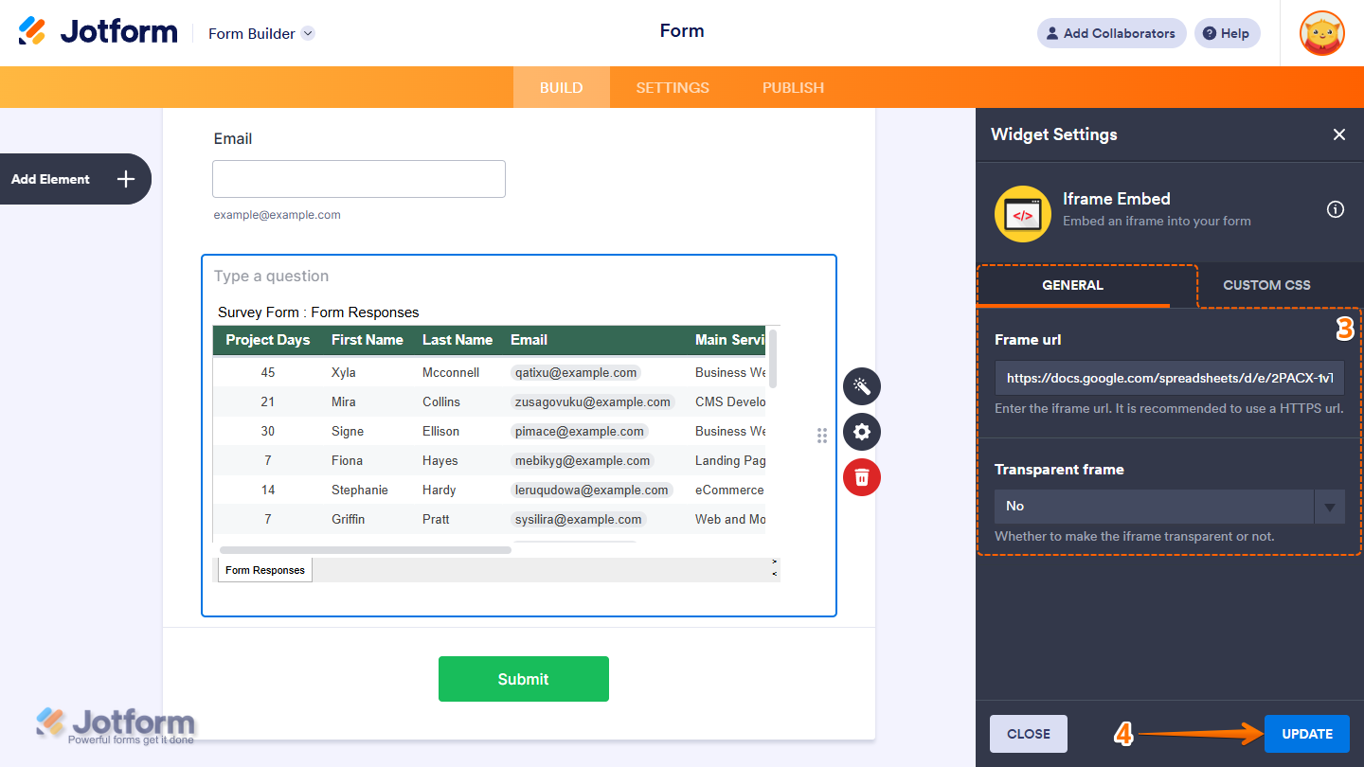Image resolution: width=1364 pixels, height=767 pixels.
Task: Click the CLOSE button in the panel
Action: 1029,734
